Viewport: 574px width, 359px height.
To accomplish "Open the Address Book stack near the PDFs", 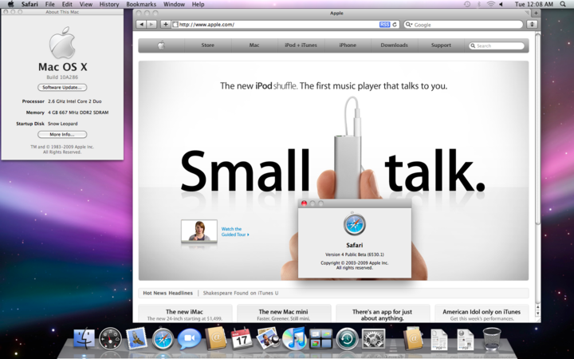I will pyautogui.click(x=413, y=338).
